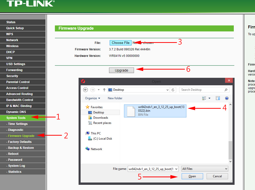
Task: Open Diagnostic submenu item
Action: tap(23, 130)
